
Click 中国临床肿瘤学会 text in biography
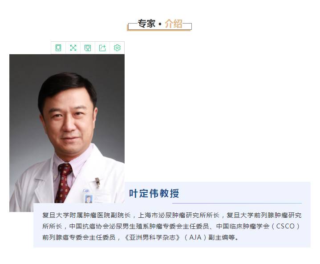click(x=243, y=226)
